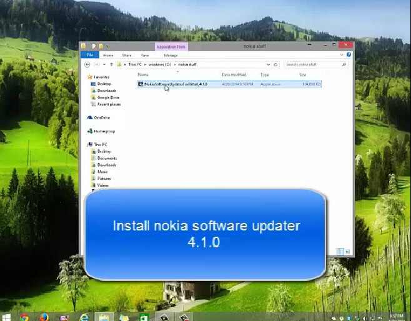Image resolution: width=411 pixels, height=321 pixels.
Task: Select OneDrive in navigation pane
Action: click(x=99, y=117)
